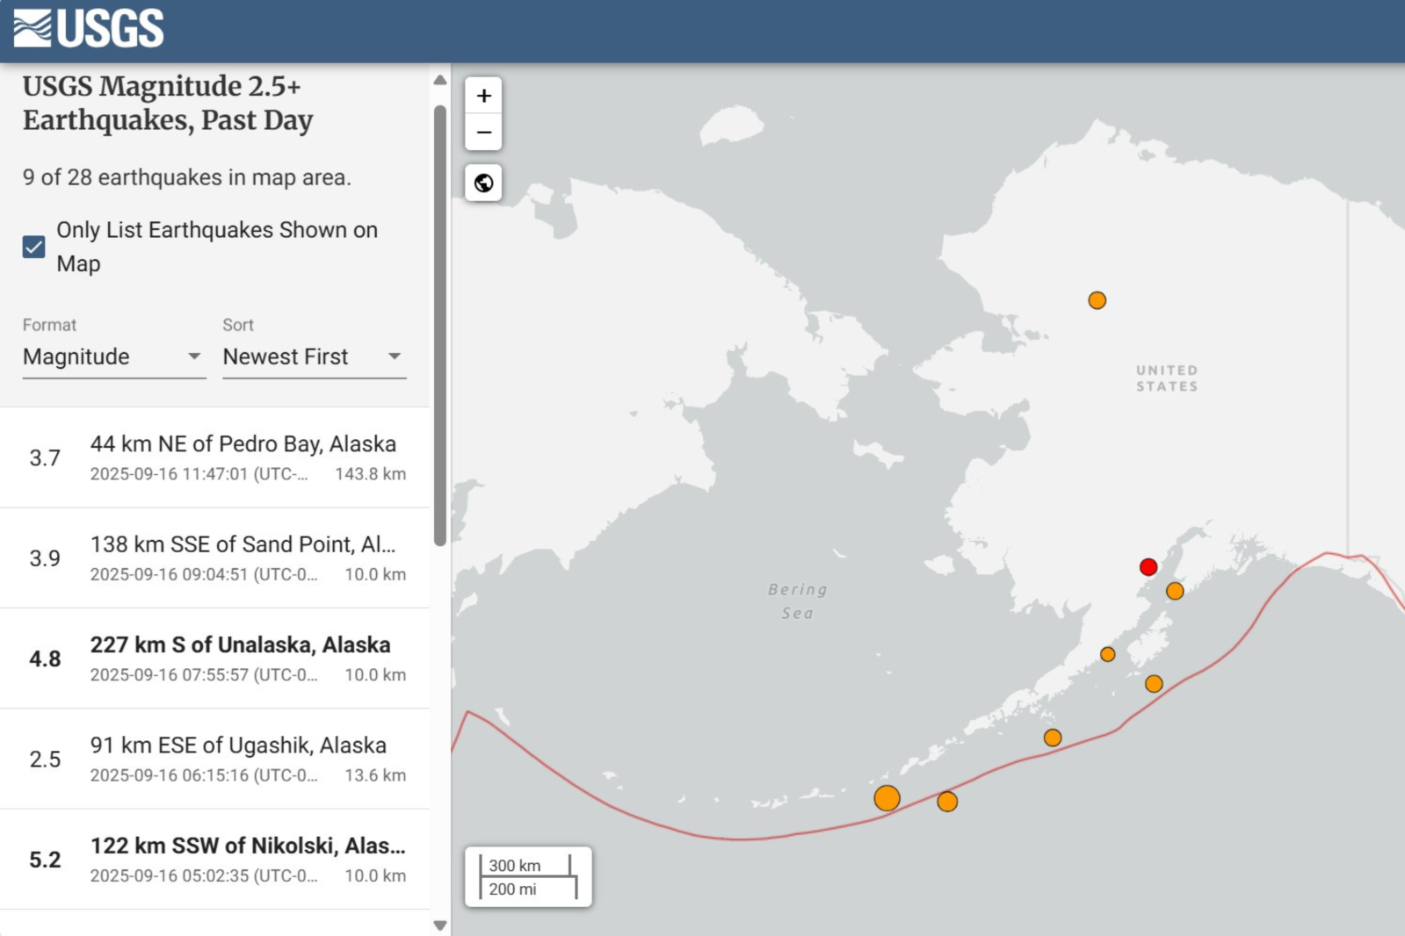Click the globe zoom-to-world icon
The image size is (1405, 936).
click(x=483, y=183)
